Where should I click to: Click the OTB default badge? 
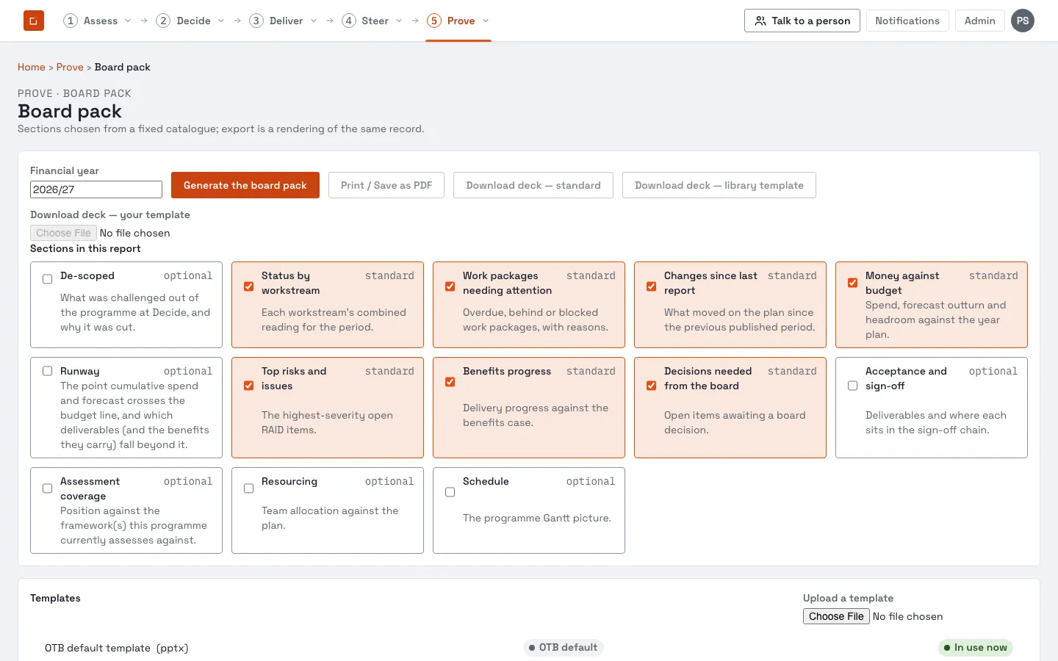[x=564, y=648]
